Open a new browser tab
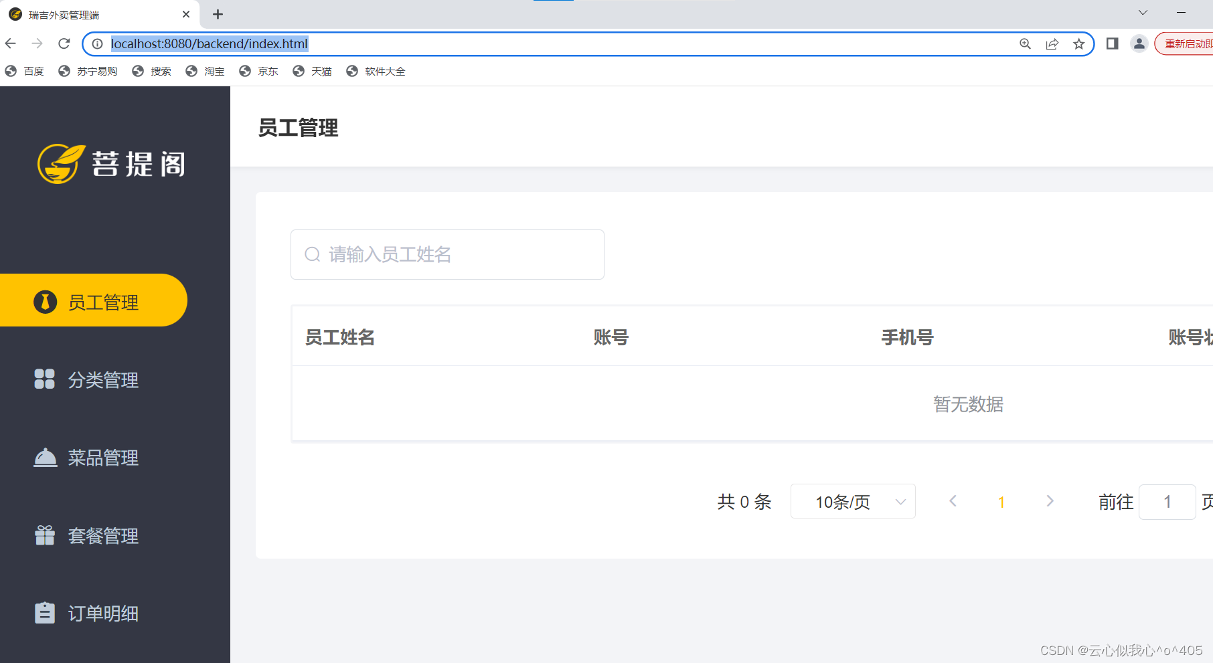Screen dimensions: 1213x663 pyautogui.click(x=218, y=14)
